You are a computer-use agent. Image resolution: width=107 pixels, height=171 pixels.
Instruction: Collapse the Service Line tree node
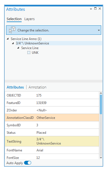click(18, 48)
